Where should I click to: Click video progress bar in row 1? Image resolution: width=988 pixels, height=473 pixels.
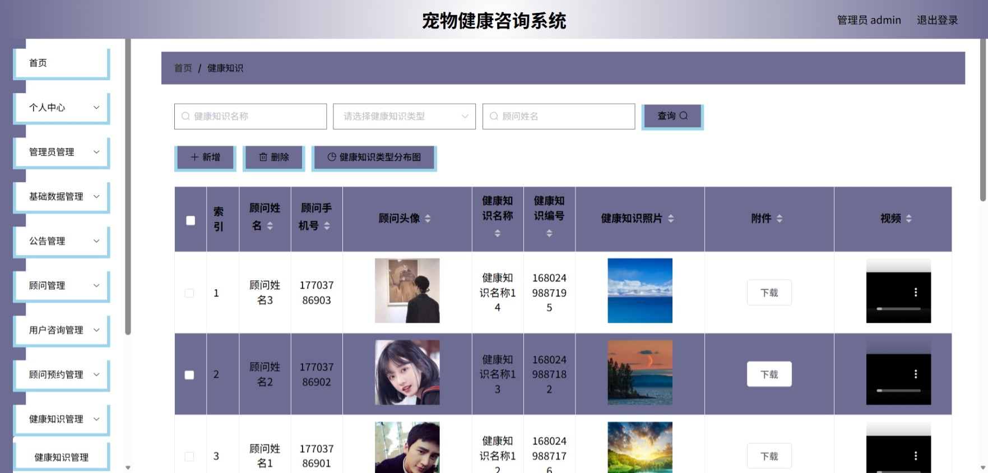(898, 309)
